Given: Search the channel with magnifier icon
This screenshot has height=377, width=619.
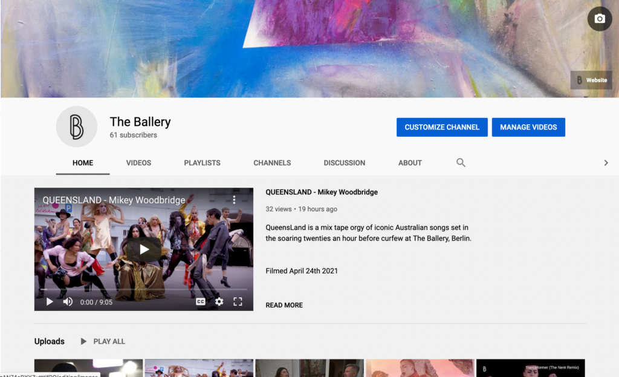Looking at the screenshot, I should (461, 162).
